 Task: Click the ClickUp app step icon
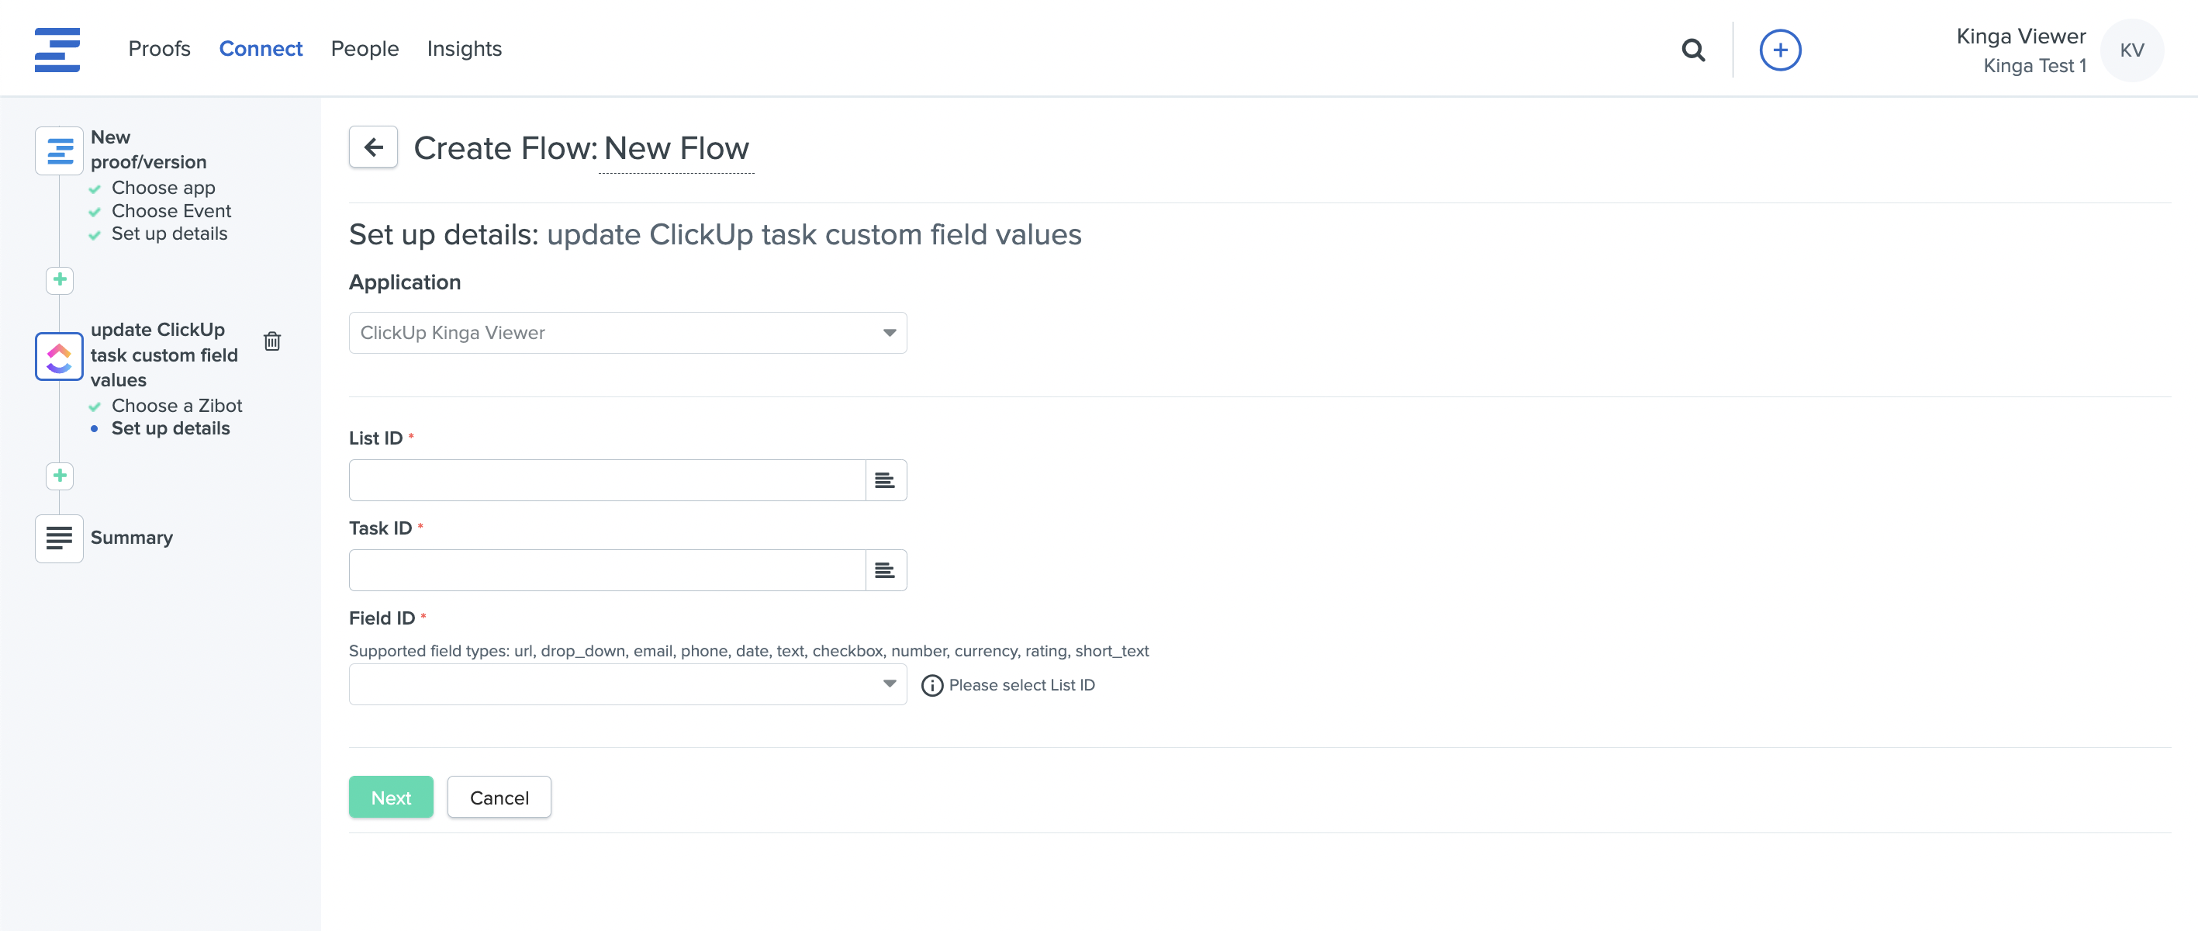tap(59, 357)
